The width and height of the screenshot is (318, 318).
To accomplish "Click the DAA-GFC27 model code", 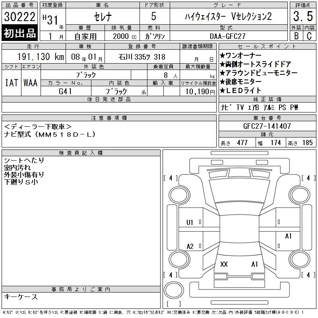I will tap(228, 36).
